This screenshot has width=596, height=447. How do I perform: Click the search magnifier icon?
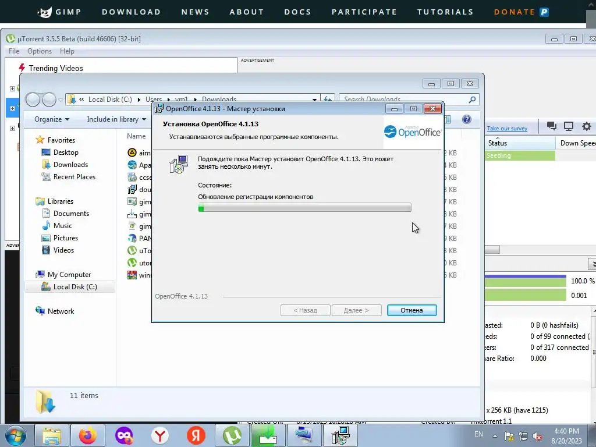pos(472,100)
